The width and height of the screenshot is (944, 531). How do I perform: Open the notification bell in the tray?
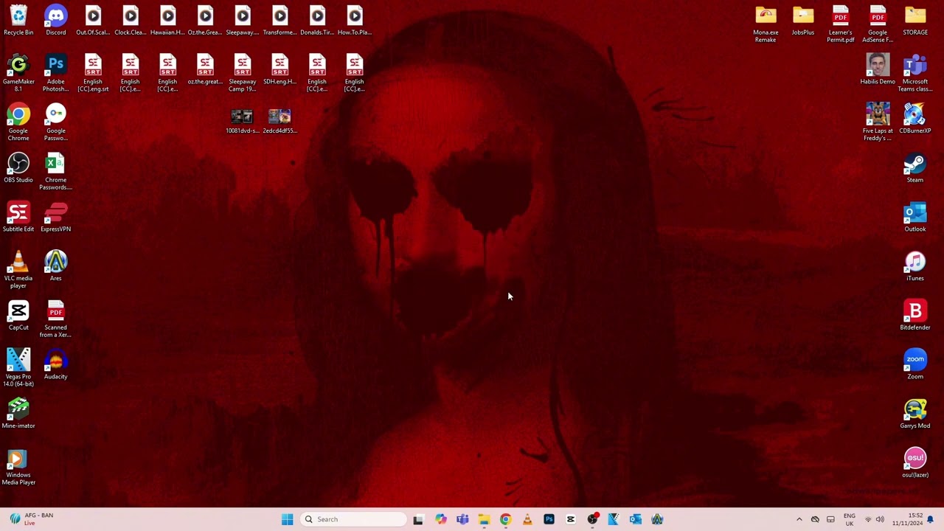point(931,519)
